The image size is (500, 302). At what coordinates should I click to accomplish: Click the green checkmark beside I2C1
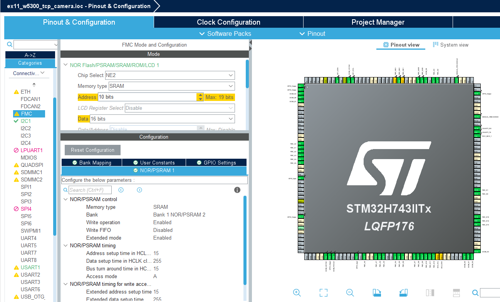tap(16, 121)
